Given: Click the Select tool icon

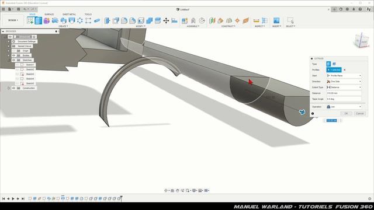Looking at the screenshot, I should (x=290, y=20).
